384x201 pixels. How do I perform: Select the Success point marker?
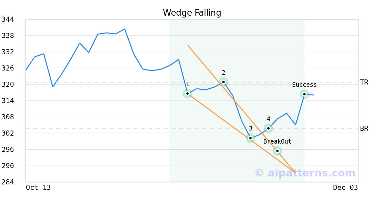[x=304, y=94]
